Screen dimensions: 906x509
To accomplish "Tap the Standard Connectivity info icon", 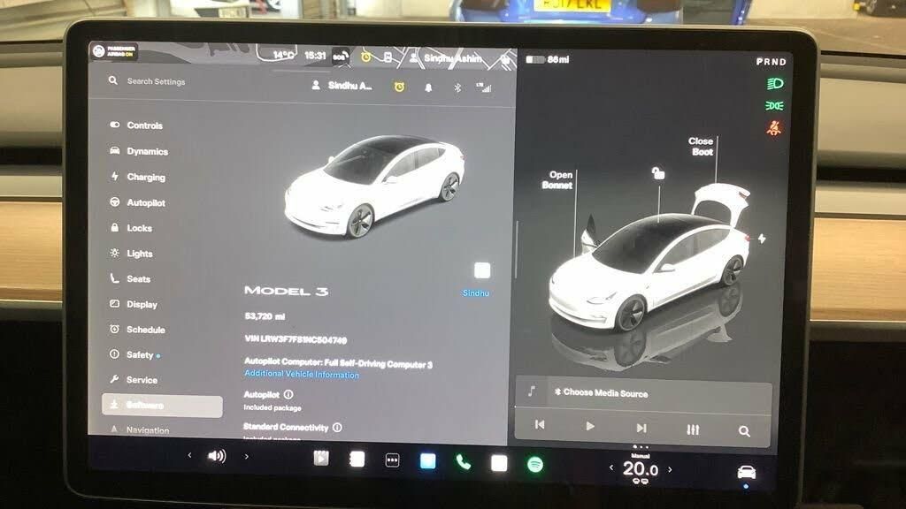I will pos(337,427).
